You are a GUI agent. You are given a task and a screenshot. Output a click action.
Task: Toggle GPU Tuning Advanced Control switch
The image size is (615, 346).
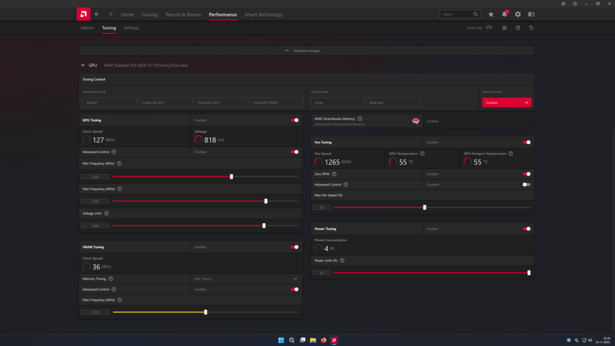pos(294,152)
